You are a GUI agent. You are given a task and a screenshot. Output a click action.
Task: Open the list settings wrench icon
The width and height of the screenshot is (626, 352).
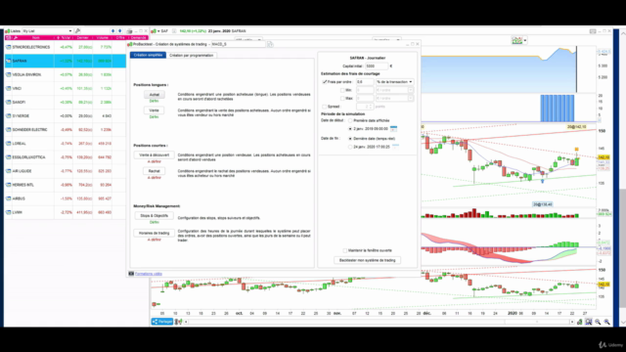coord(77,30)
